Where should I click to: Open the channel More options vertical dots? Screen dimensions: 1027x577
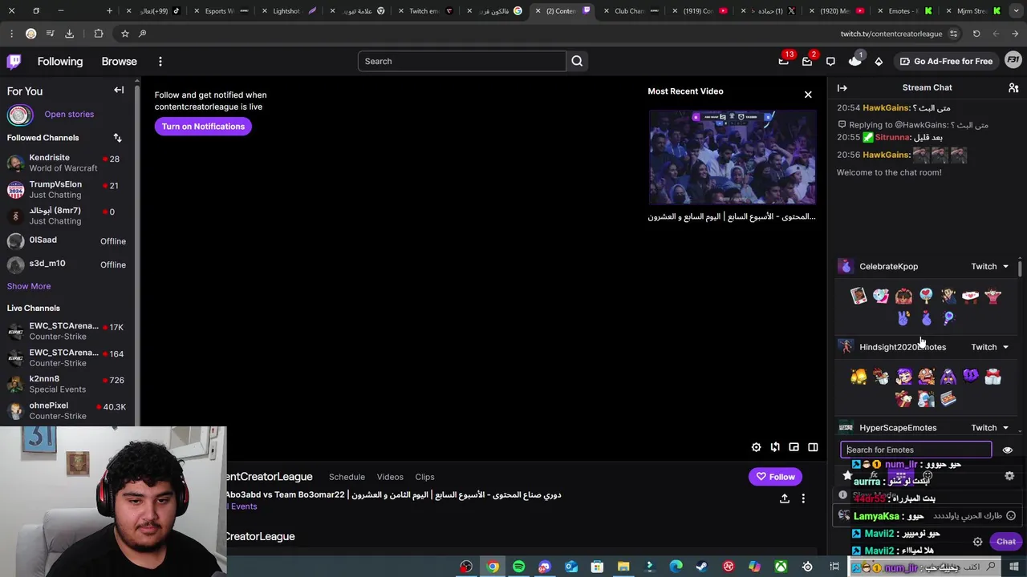pyautogui.click(x=803, y=498)
